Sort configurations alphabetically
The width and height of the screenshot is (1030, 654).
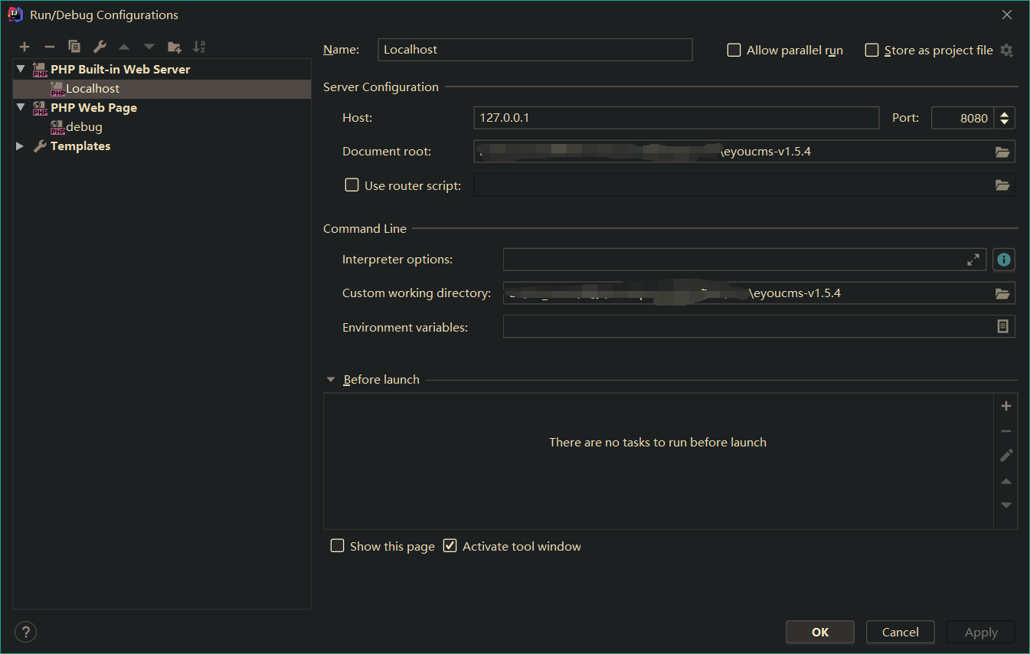coord(199,47)
